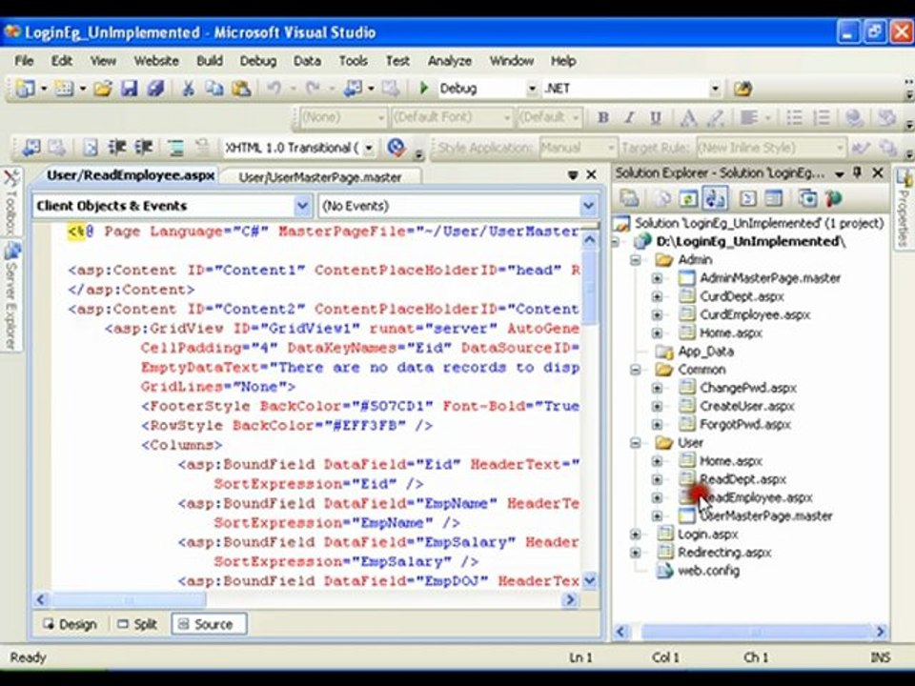Click the ASP.NET Configuration icon in Solution Explorer

pos(833,199)
